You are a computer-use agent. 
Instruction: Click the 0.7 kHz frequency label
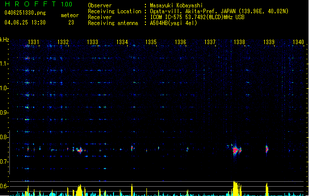[4, 162]
